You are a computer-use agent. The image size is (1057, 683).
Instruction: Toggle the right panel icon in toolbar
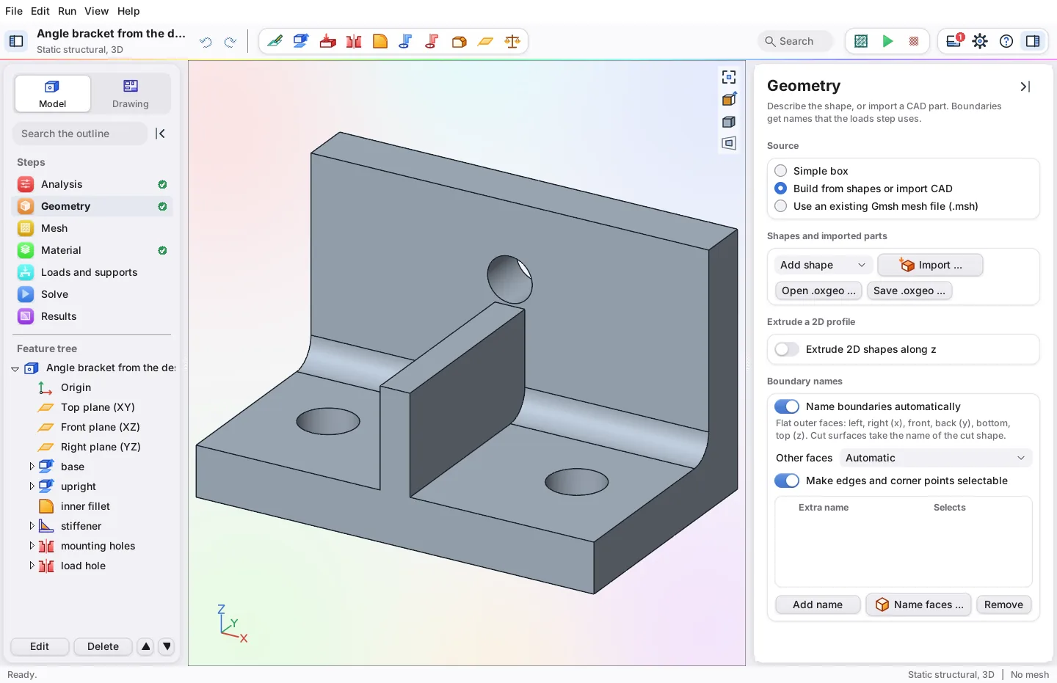pos(1033,41)
